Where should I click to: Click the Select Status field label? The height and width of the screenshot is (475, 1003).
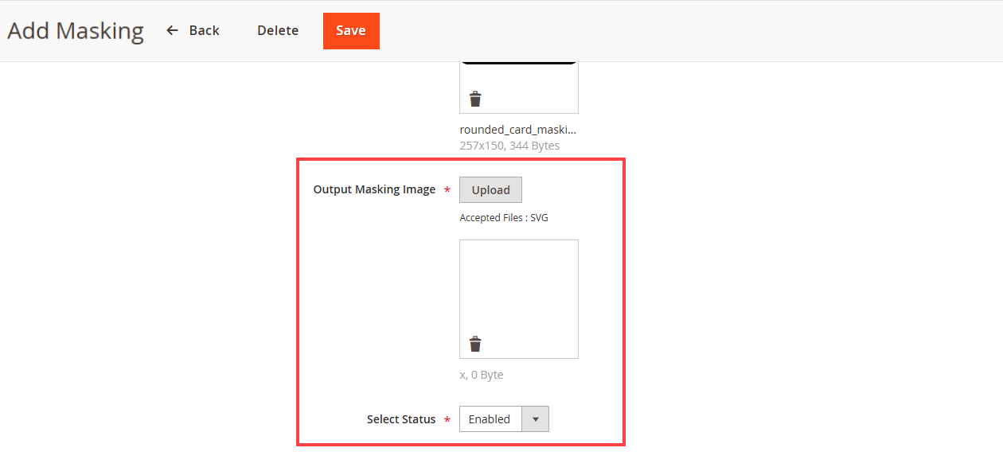(x=401, y=419)
